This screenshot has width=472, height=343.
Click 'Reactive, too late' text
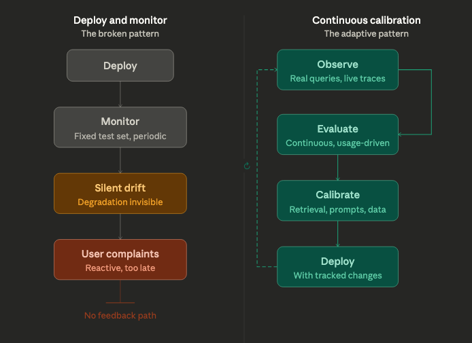[120, 268]
